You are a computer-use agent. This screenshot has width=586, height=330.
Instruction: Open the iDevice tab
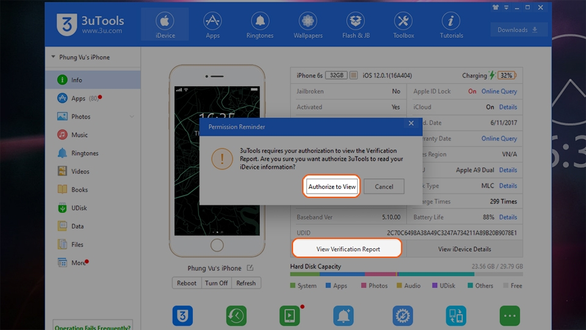click(x=165, y=24)
